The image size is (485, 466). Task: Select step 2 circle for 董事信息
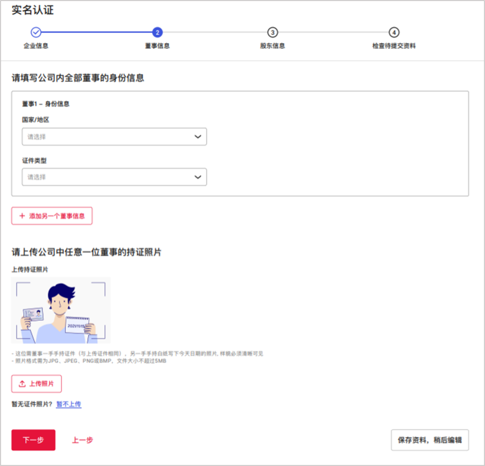157,32
